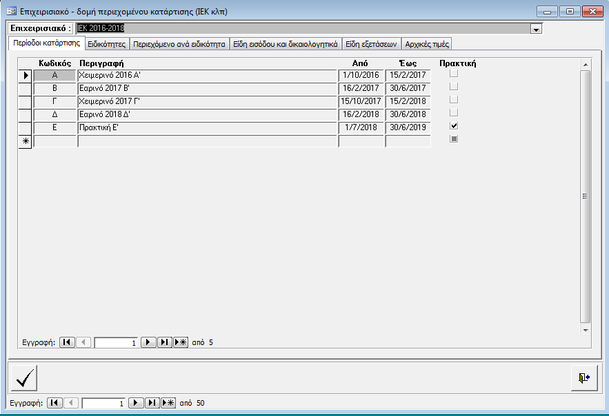Click the checkmark confirm button
Image resolution: width=609 pixels, height=416 pixels.
point(24,378)
